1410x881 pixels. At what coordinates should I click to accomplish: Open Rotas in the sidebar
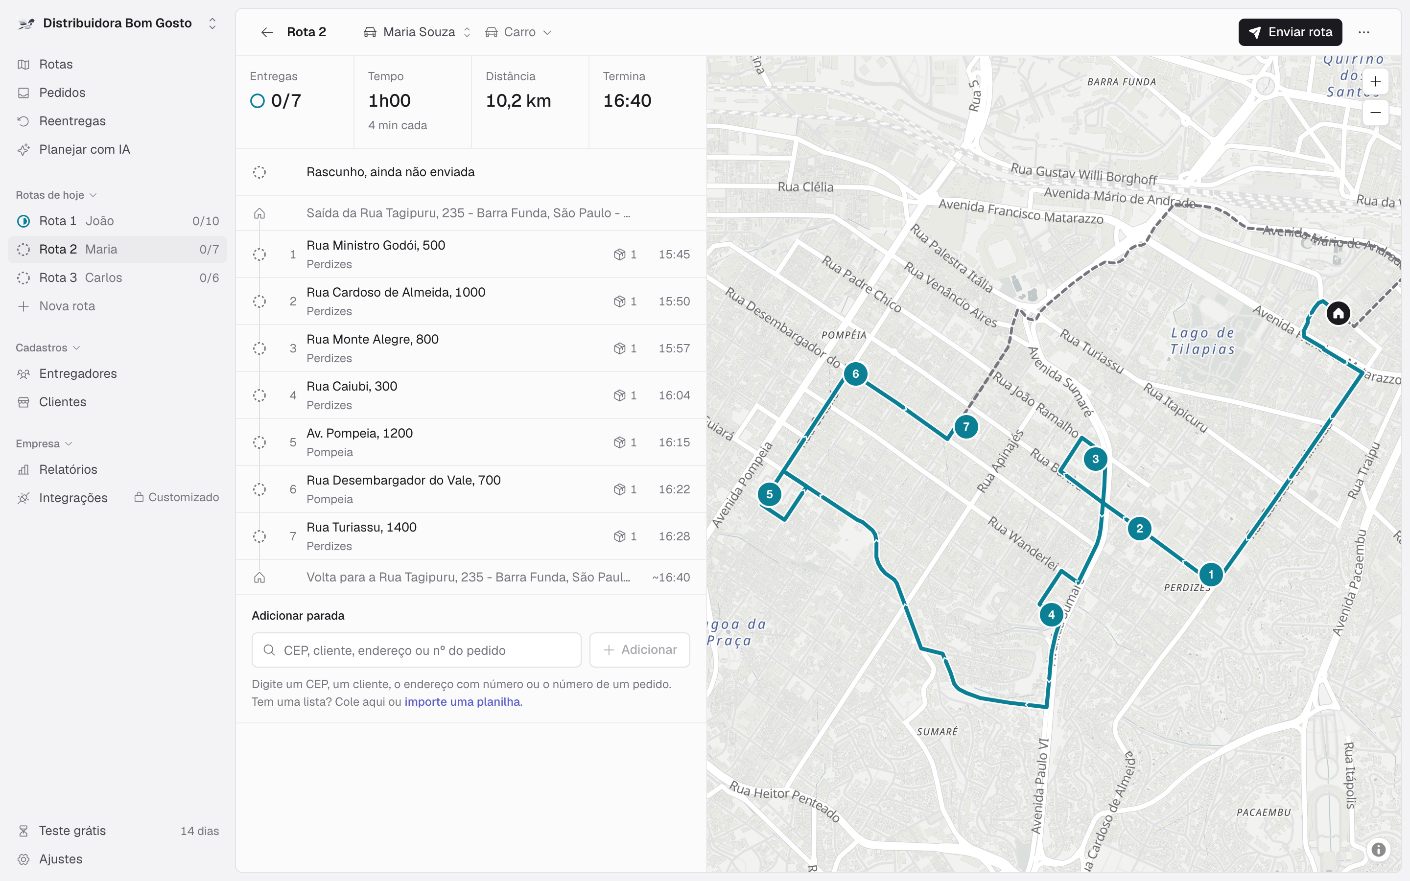pyautogui.click(x=117, y=64)
